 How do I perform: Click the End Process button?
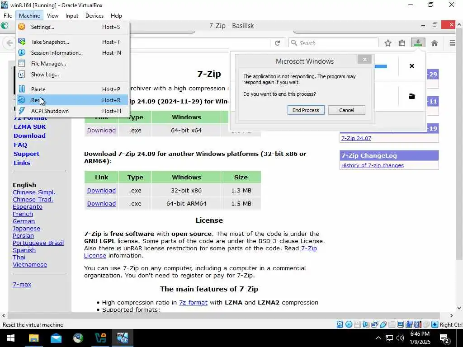pos(306,110)
